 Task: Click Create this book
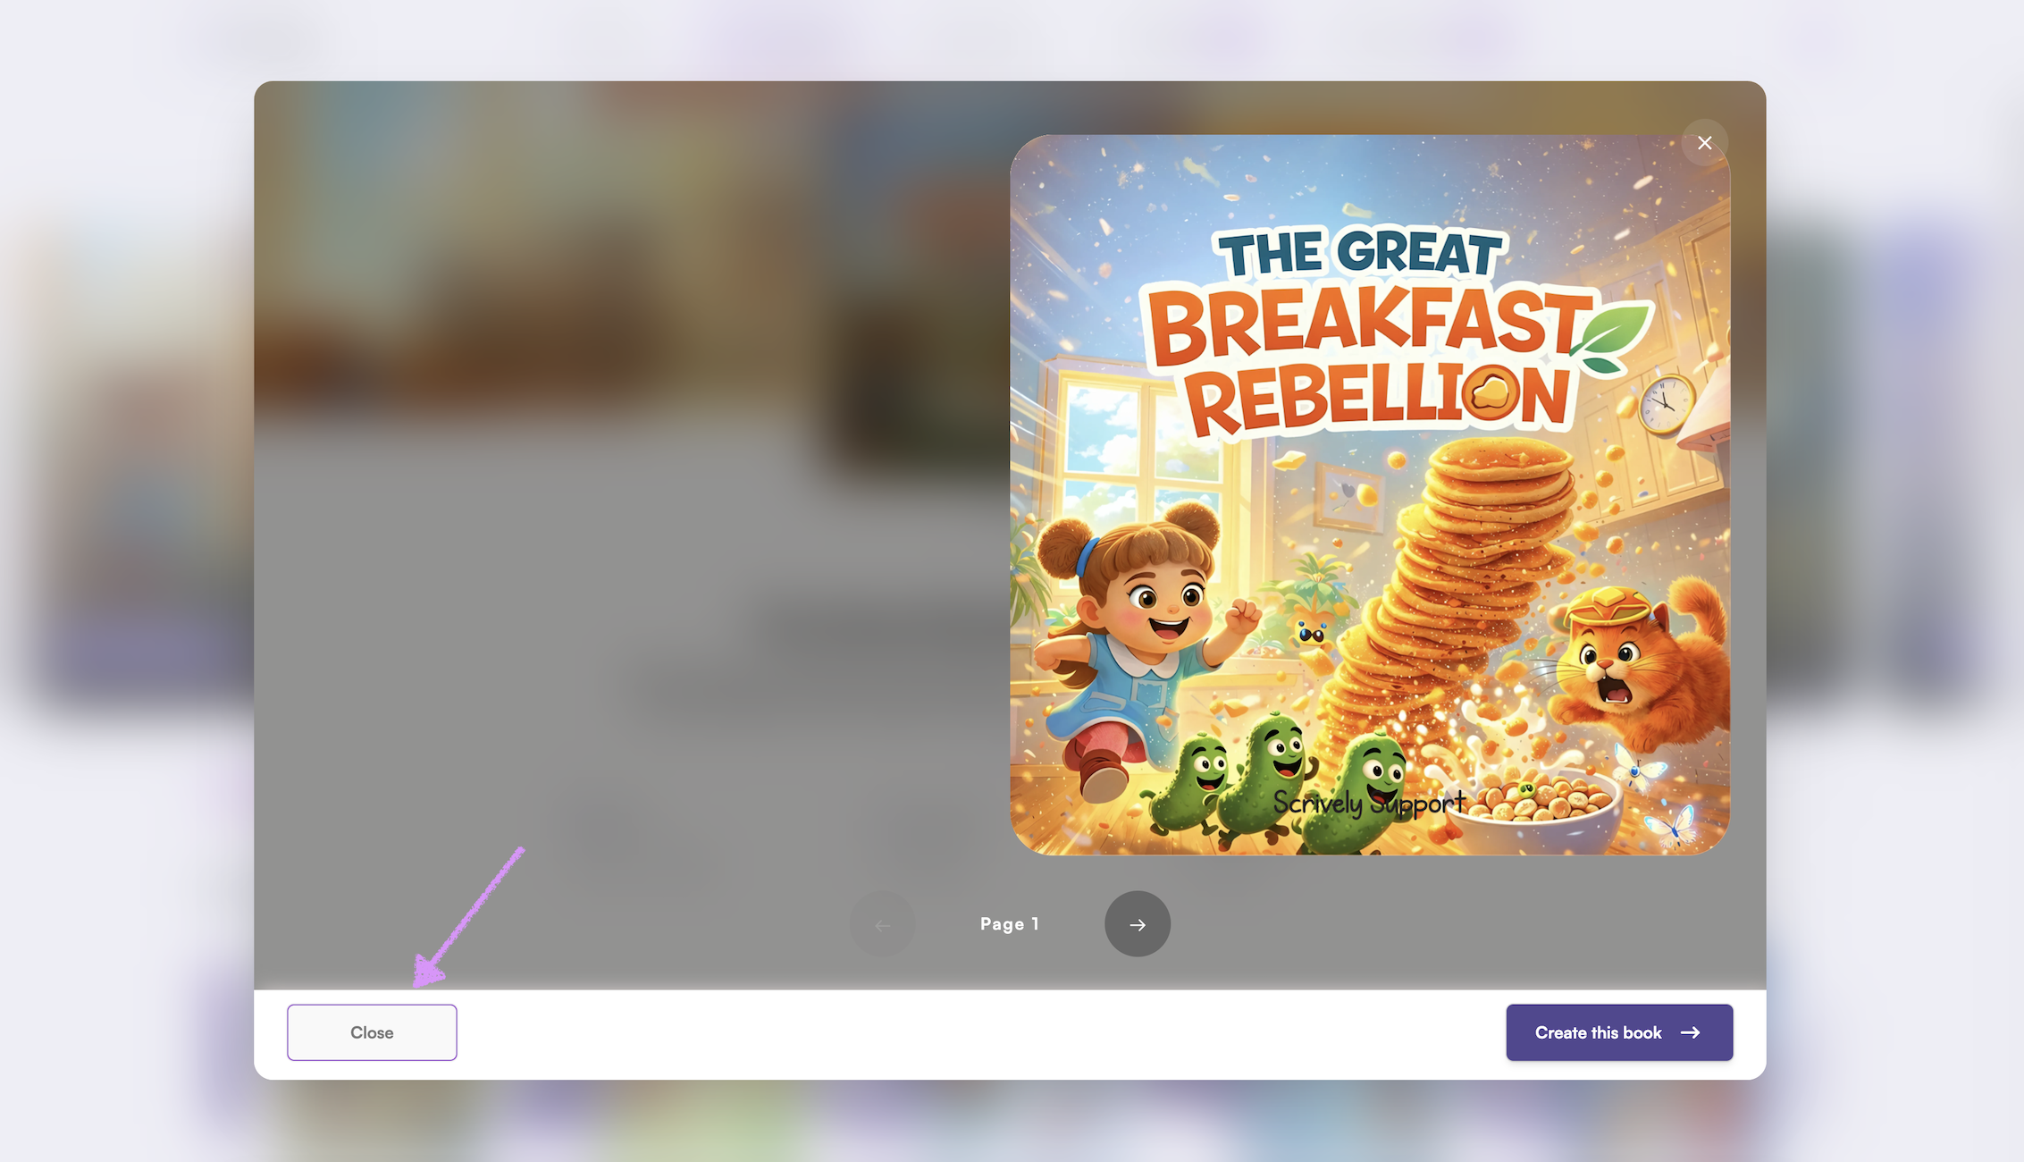(x=1619, y=1032)
